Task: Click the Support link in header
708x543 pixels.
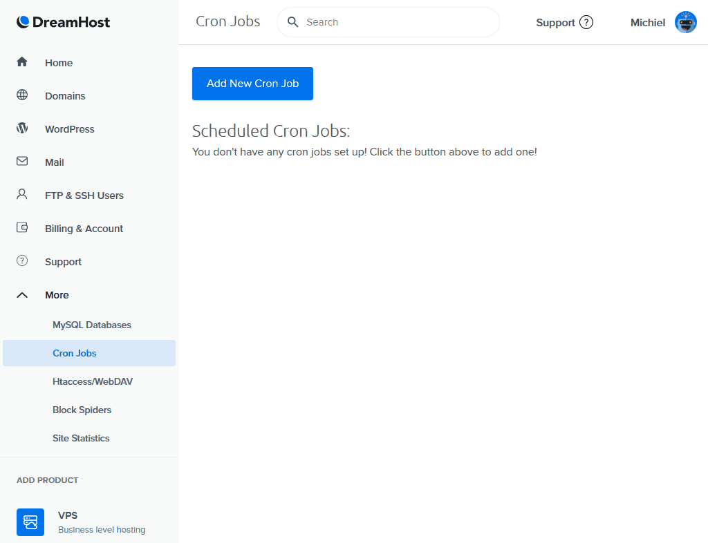Action: point(555,23)
